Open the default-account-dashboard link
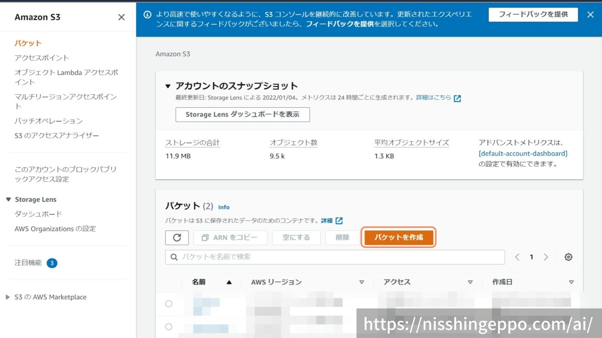The image size is (602, 338). (x=523, y=153)
